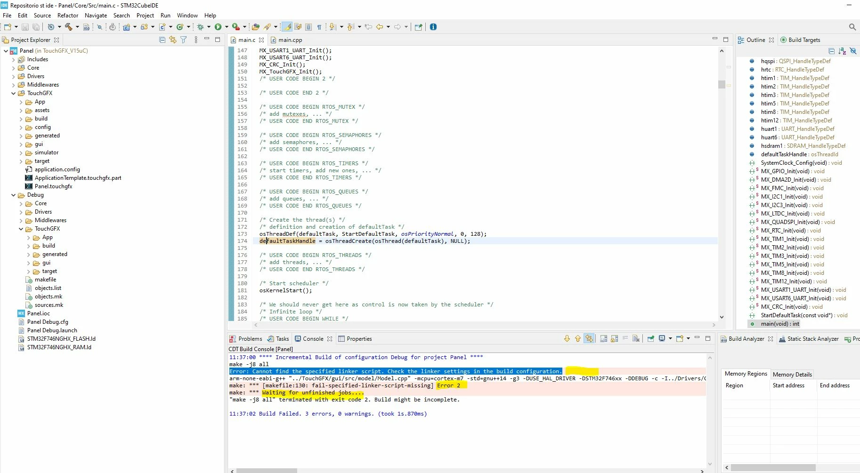Select main(void) : int in Outline

(780, 324)
